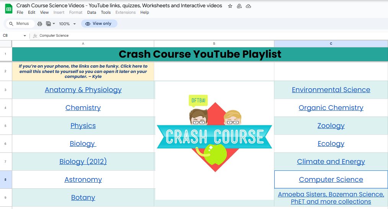Select row 8 header
The width and height of the screenshot is (388, 209).
pos(5,180)
